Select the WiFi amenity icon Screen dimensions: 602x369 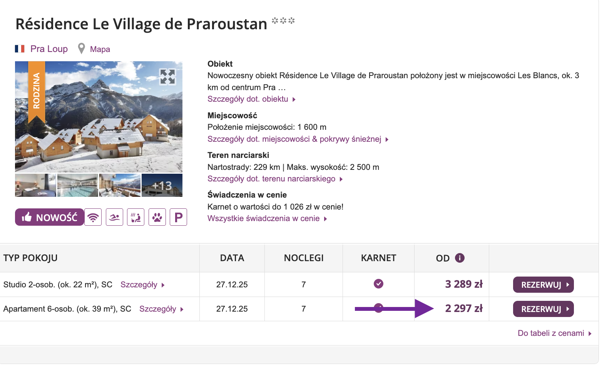[93, 217]
